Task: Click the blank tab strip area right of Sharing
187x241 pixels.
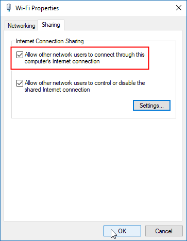Action: (123, 25)
